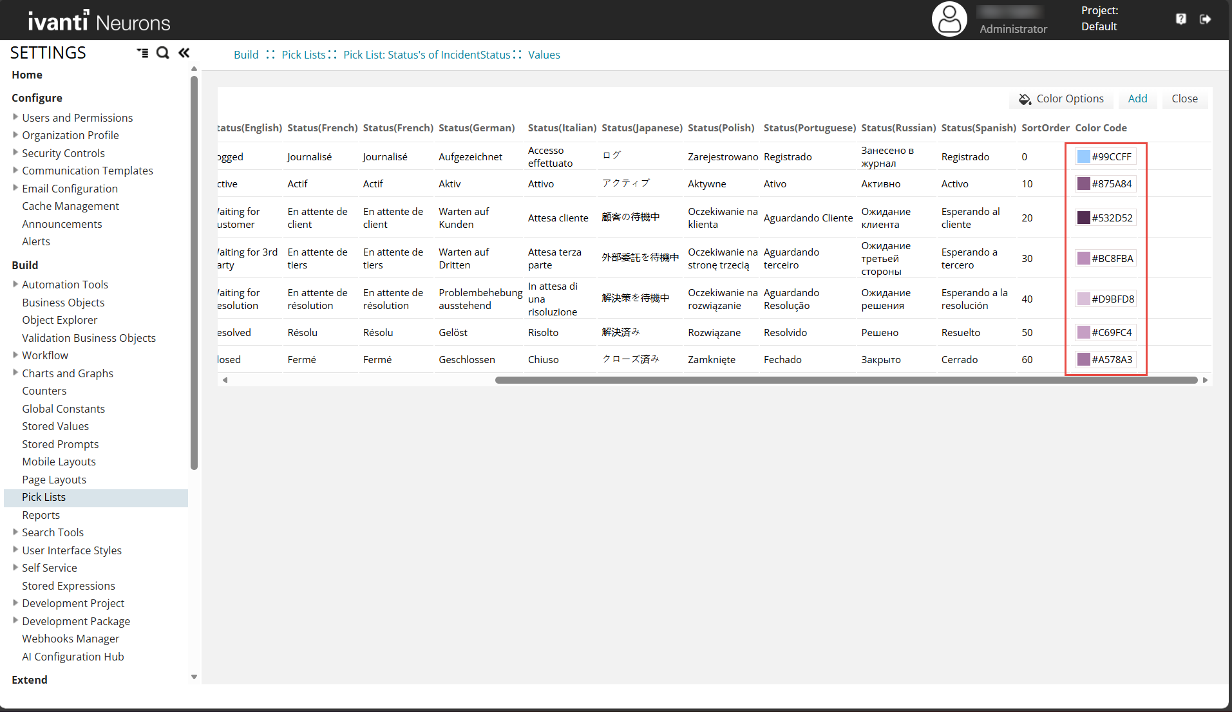Expand the Automation Tools node
1232x712 pixels.
coord(15,284)
